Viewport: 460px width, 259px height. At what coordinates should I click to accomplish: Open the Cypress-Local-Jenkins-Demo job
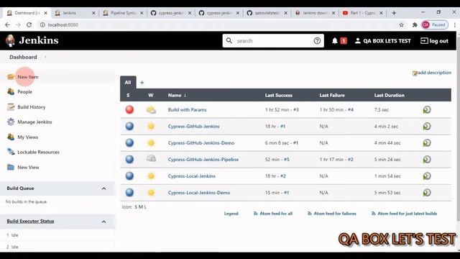[x=199, y=193]
